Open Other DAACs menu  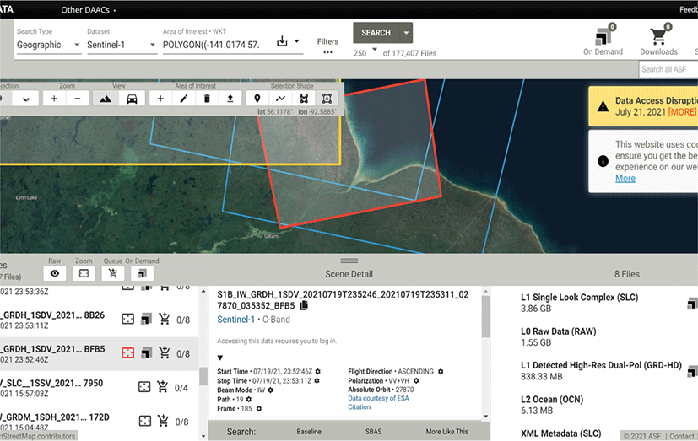pyautogui.click(x=88, y=10)
